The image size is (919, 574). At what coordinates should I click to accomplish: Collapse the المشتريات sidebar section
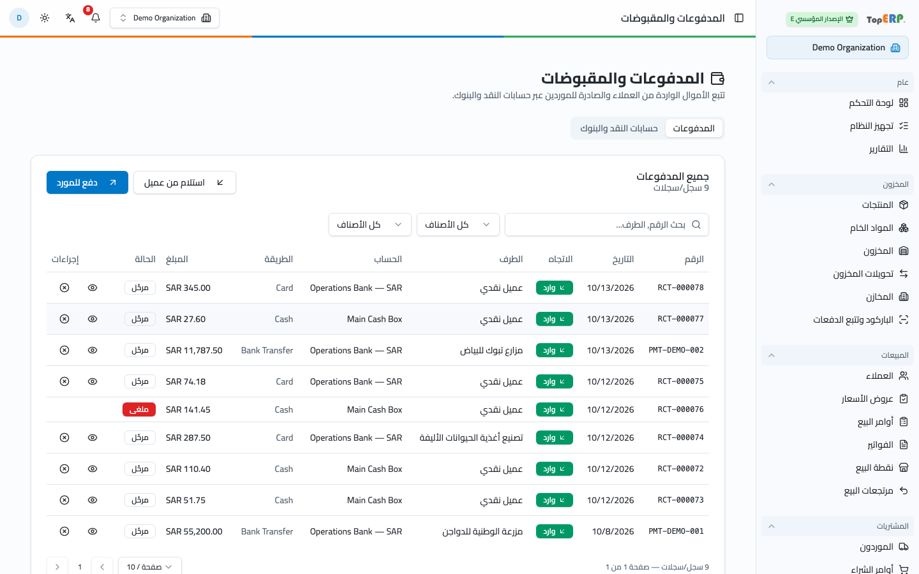837,526
